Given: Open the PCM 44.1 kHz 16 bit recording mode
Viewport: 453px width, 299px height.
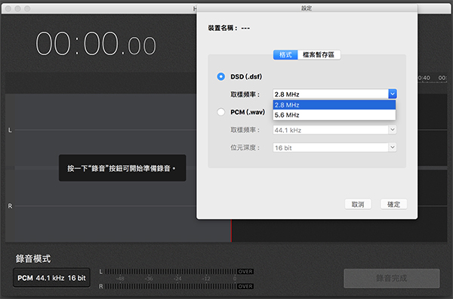Looking at the screenshot, I should click(x=51, y=278).
